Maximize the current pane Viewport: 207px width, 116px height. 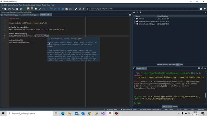71,9
